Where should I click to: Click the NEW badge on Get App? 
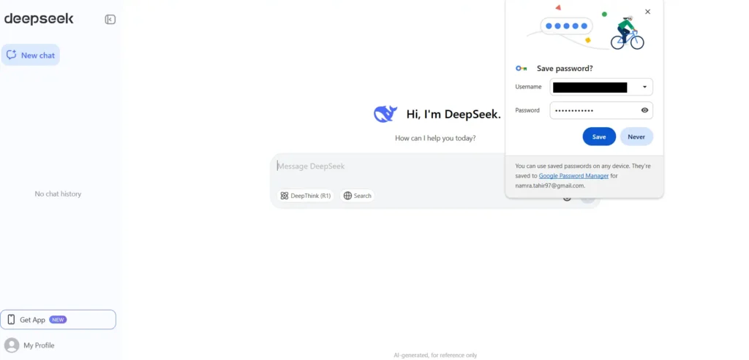click(x=58, y=319)
